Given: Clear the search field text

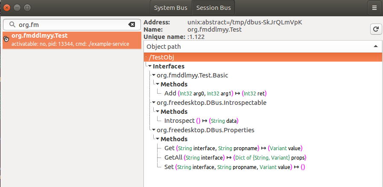Looking at the screenshot, I should coord(132,25).
